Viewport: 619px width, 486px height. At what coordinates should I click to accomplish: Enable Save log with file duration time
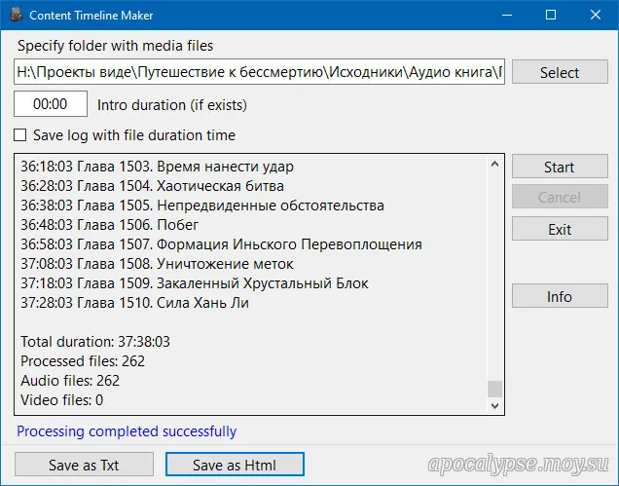coord(21,135)
